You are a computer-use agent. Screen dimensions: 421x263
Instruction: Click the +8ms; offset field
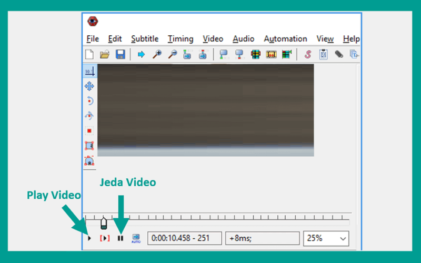(x=262, y=238)
